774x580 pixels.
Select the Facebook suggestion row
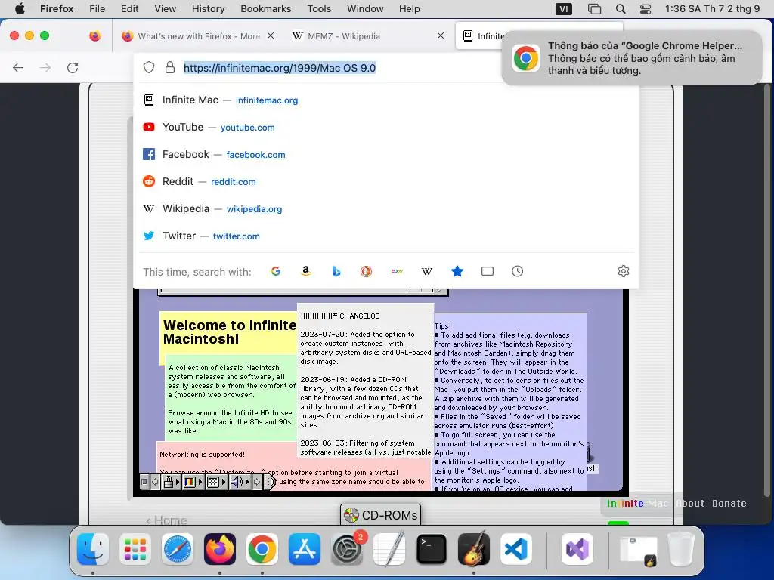click(x=386, y=154)
